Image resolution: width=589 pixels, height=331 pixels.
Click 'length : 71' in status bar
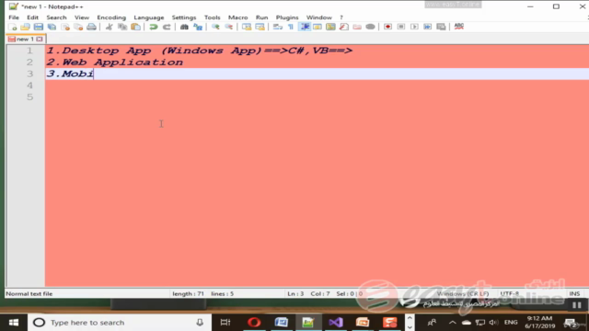coord(188,293)
